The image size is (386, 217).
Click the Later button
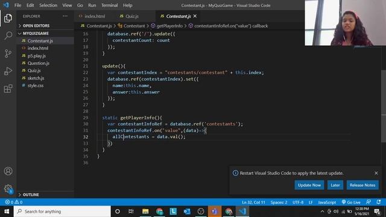pyautogui.click(x=335, y=185)
